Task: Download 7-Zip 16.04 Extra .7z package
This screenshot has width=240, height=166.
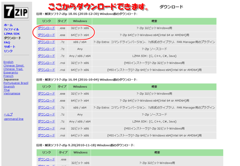Action: tap(46, 107)
